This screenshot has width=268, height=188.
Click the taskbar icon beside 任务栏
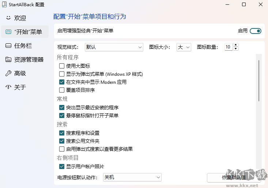[x=8, y=46]
